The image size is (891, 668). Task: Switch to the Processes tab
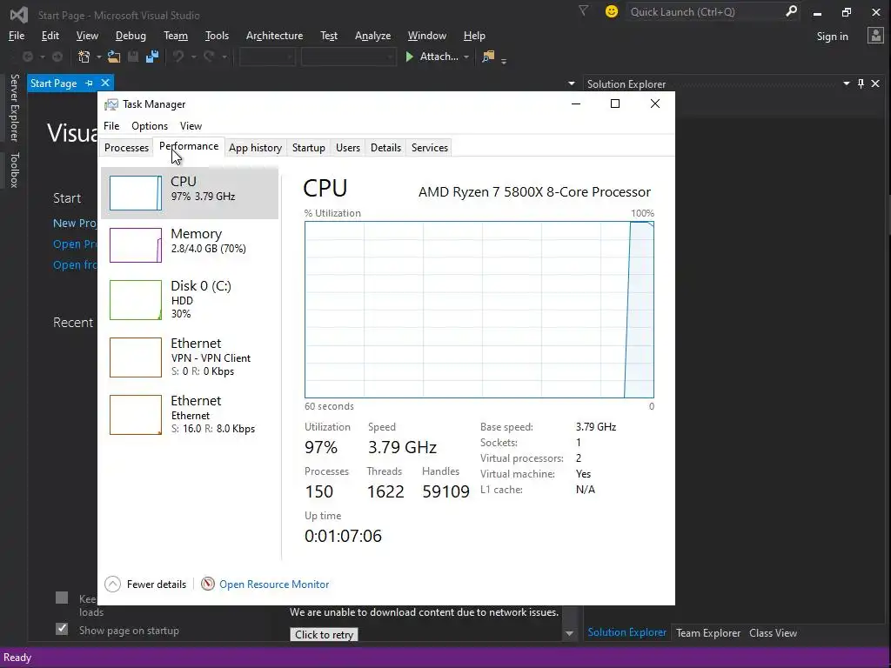[126, 148]
